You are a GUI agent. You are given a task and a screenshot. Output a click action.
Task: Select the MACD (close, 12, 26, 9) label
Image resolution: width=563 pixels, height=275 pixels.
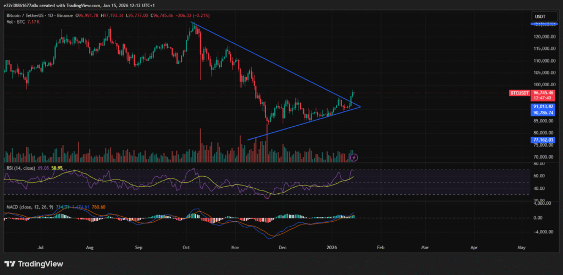click(x=31, y=206)
